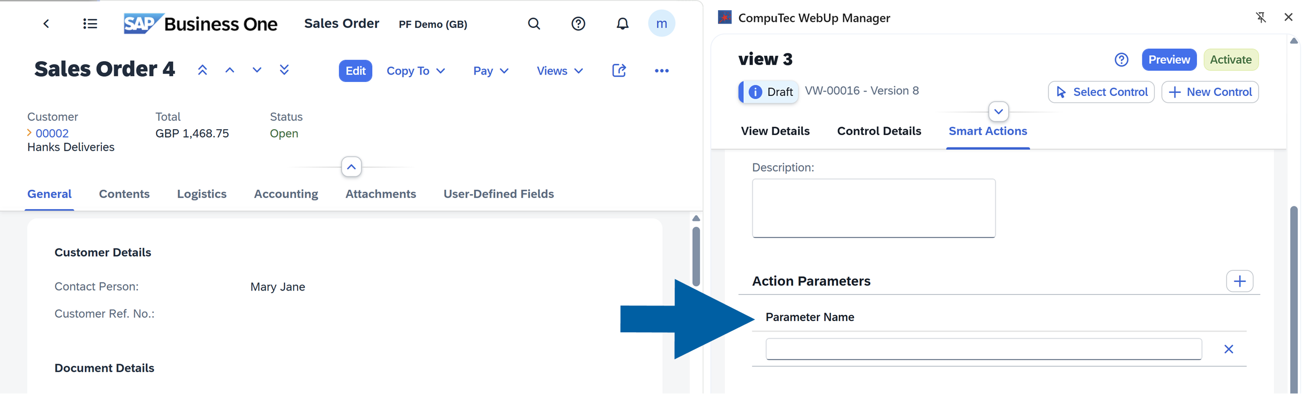This screenshot has height=394, width=1308.
Task: Open the WebUp Manager help icon
Action: pos(1121,60)
